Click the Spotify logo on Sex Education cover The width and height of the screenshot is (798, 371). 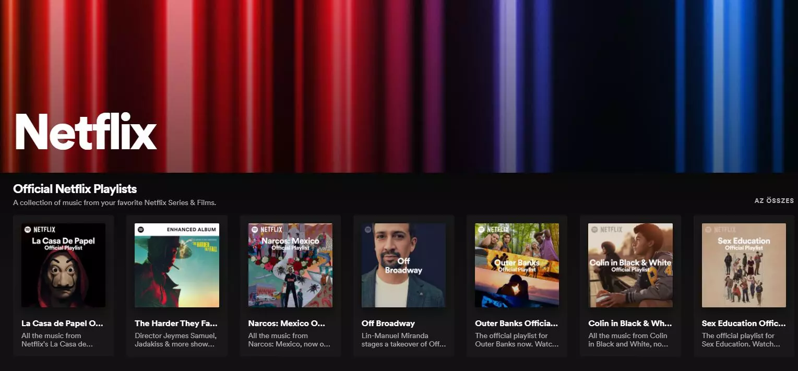(708, 229)
